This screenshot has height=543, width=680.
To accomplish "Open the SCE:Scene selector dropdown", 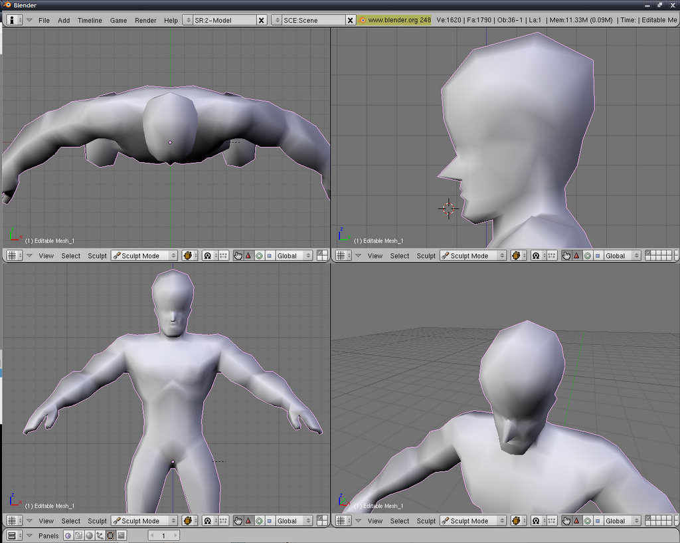I will (278, 20).
